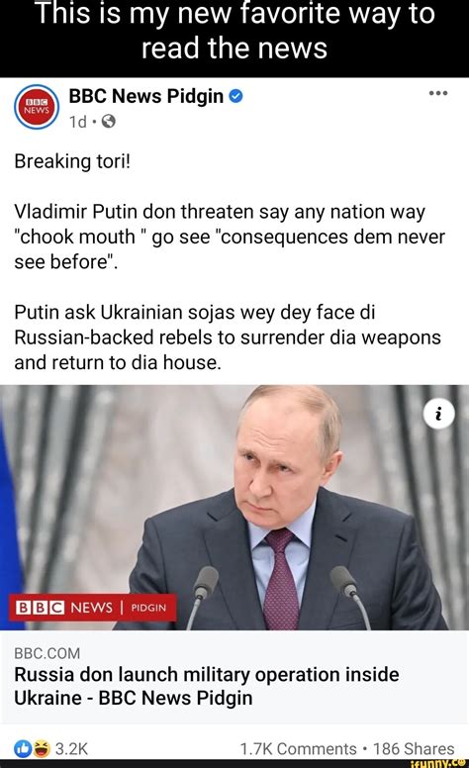469x768 pixels.
Task: Open the three-dot post options menu
Action: click(x=438, y=93)
